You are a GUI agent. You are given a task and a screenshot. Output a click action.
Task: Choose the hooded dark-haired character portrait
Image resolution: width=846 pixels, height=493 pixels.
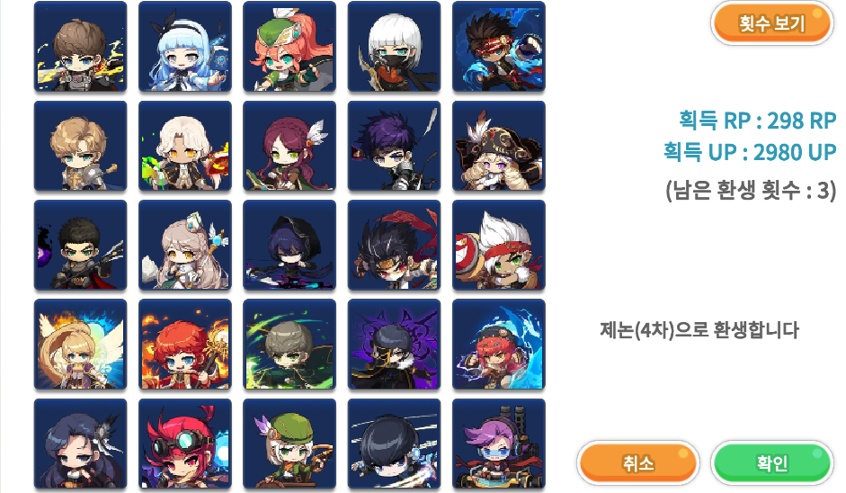[x=289, y=245]
